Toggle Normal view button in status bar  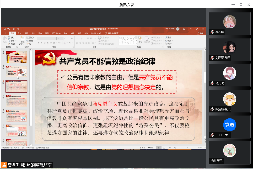coord(159,148)
